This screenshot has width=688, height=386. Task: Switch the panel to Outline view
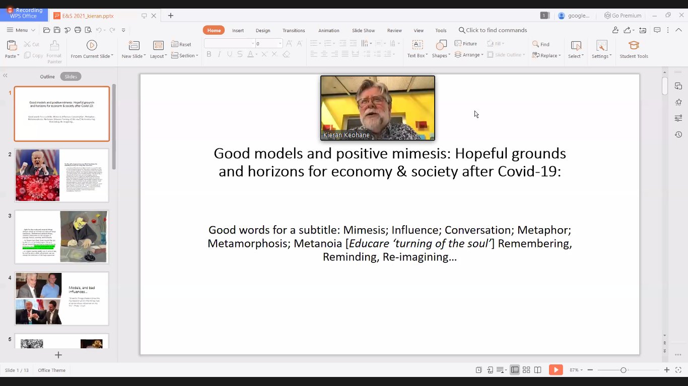coord(47,76)
